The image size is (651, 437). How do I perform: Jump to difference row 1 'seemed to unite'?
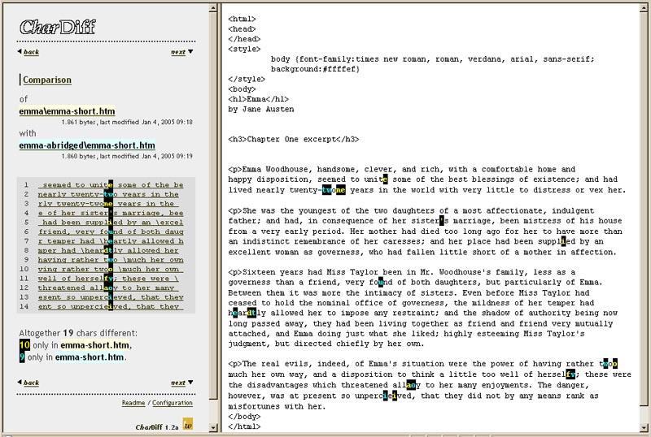[111, 185]
